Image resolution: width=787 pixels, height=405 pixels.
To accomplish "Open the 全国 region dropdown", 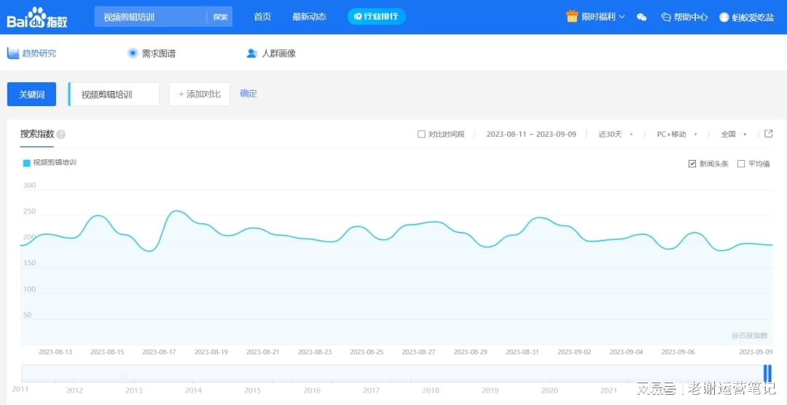I will (x=734, y=135).
